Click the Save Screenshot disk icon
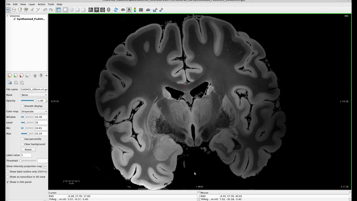Image resolution: width=357 pixels, height=201 pixels. pyautogui.click(x=155, y=10)
